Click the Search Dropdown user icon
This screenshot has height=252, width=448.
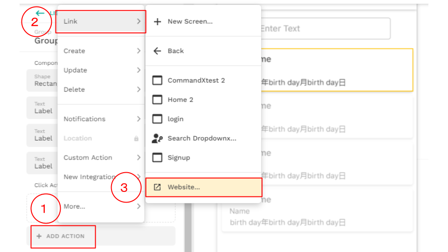click(157, 138)
